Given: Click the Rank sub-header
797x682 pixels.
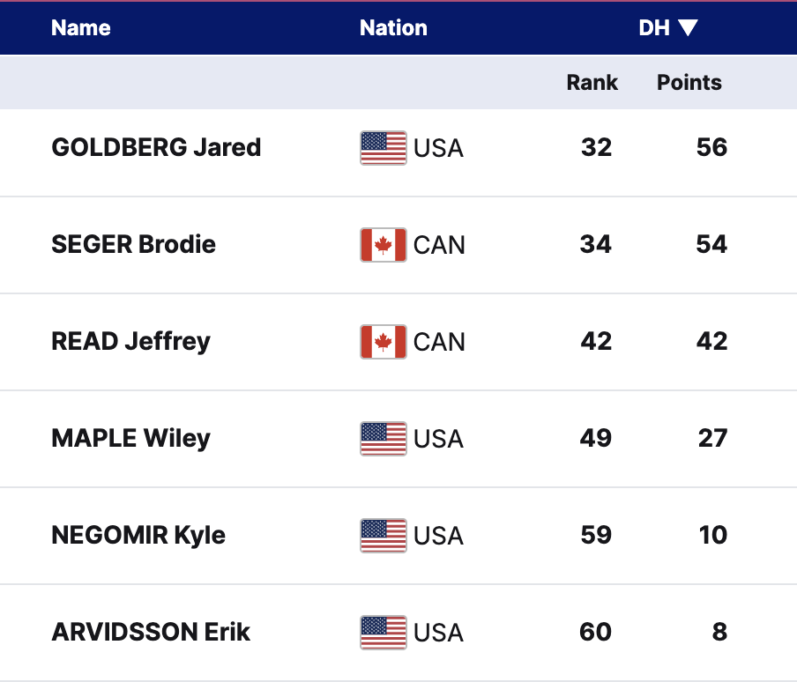Looking at the screenshot, I should pyautogui.click(x=592, y=83).
